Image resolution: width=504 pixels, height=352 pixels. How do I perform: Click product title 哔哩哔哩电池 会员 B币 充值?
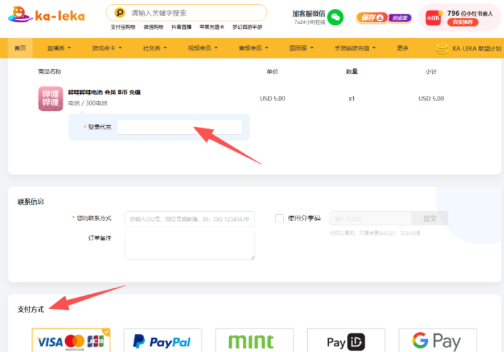[104, 92]
